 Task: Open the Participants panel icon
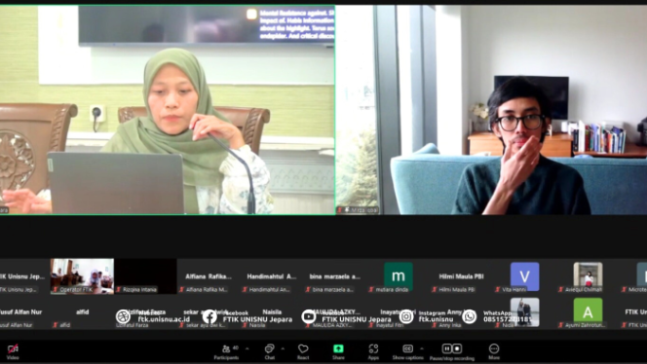(x=226, y=349)
